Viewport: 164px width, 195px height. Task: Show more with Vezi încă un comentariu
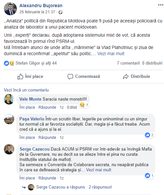[x=26, y=90]
